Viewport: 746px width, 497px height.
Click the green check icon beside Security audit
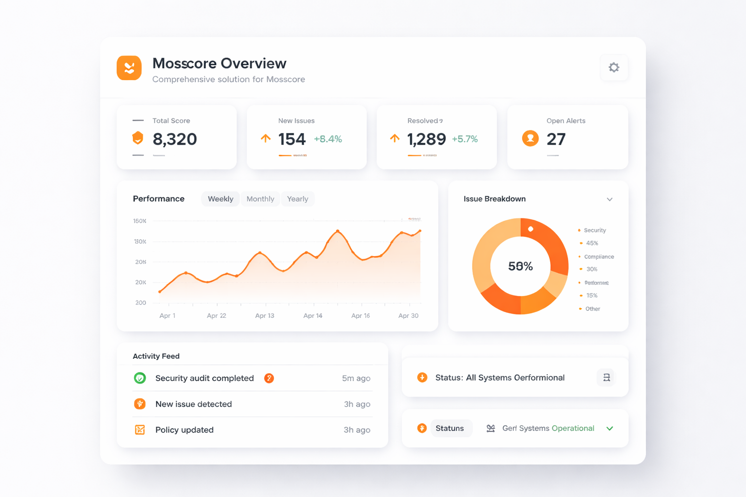pyautogui.click(x=140, y=378)
